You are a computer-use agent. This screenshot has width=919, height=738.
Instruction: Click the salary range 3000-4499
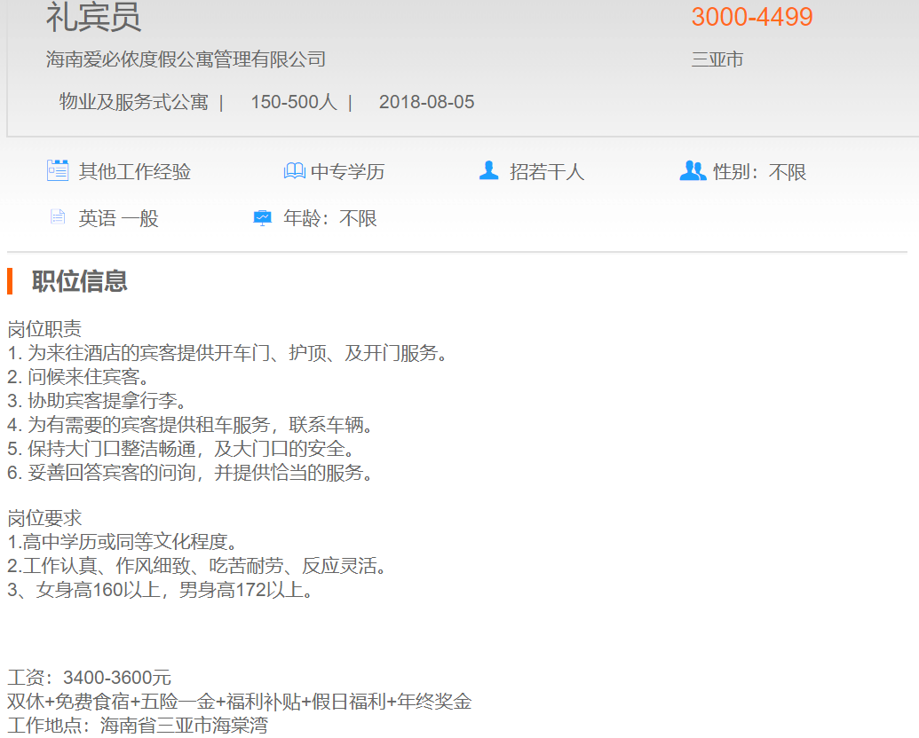[751, 17]
